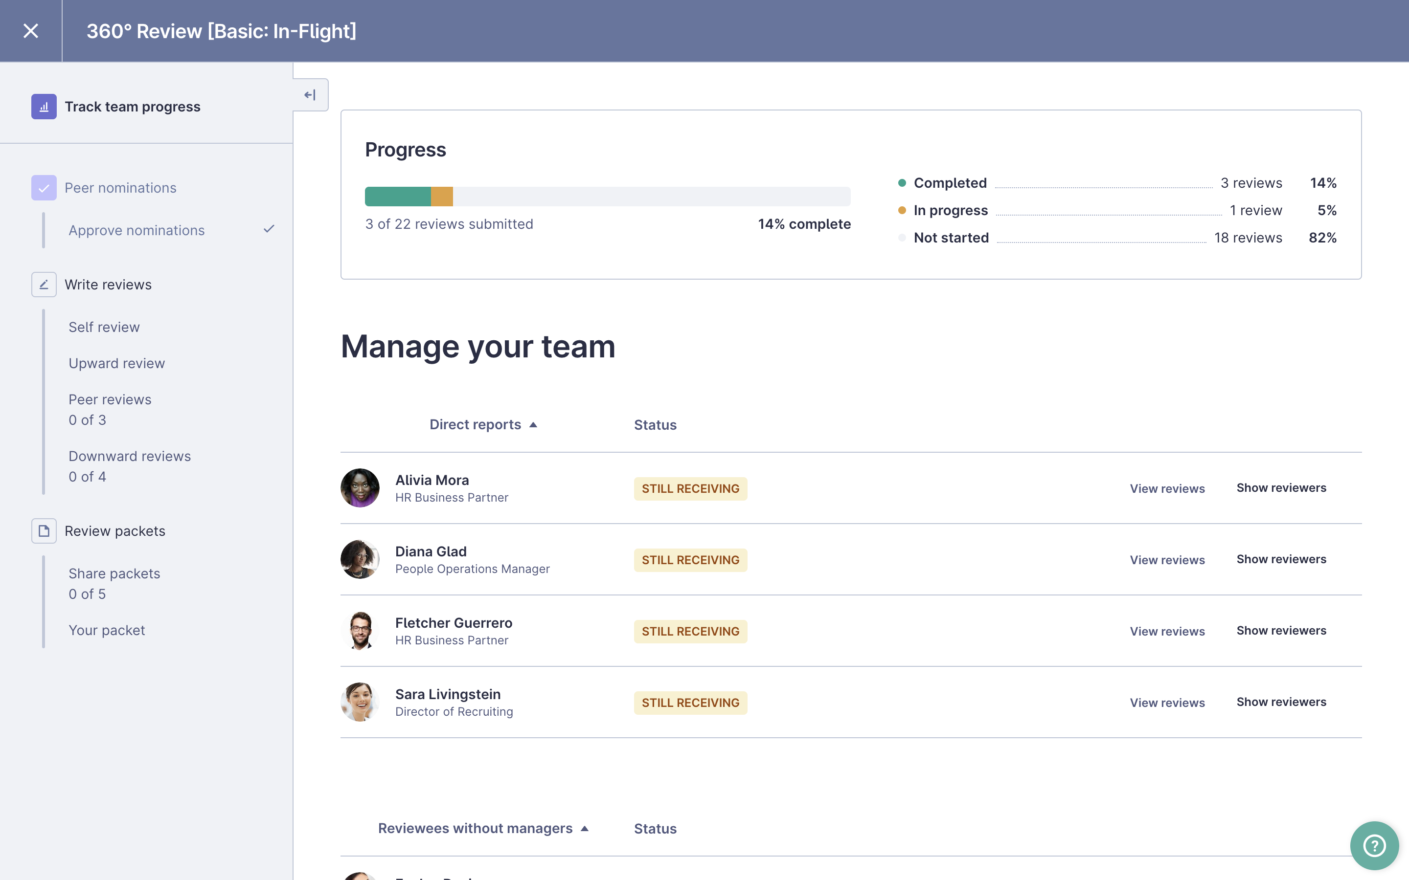Open Downward reviews from the sidebar
The image size is (1409, 880).
pyautogui.click(x=129, y=456)
